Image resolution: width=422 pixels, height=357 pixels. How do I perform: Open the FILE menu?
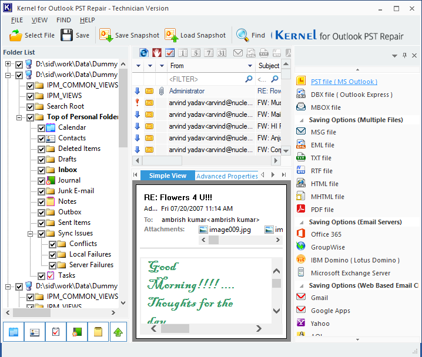[17, 20]
